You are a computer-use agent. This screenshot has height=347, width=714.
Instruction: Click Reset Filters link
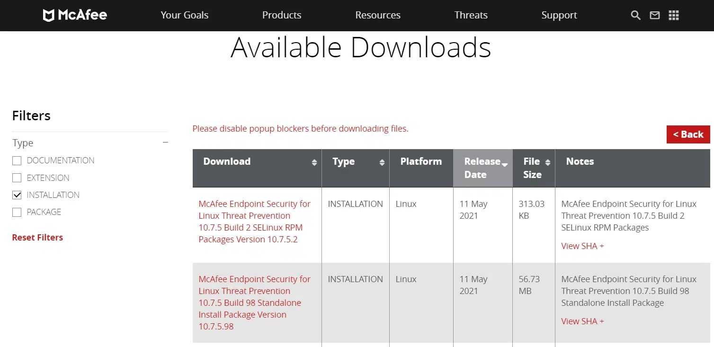coord(37,238)
